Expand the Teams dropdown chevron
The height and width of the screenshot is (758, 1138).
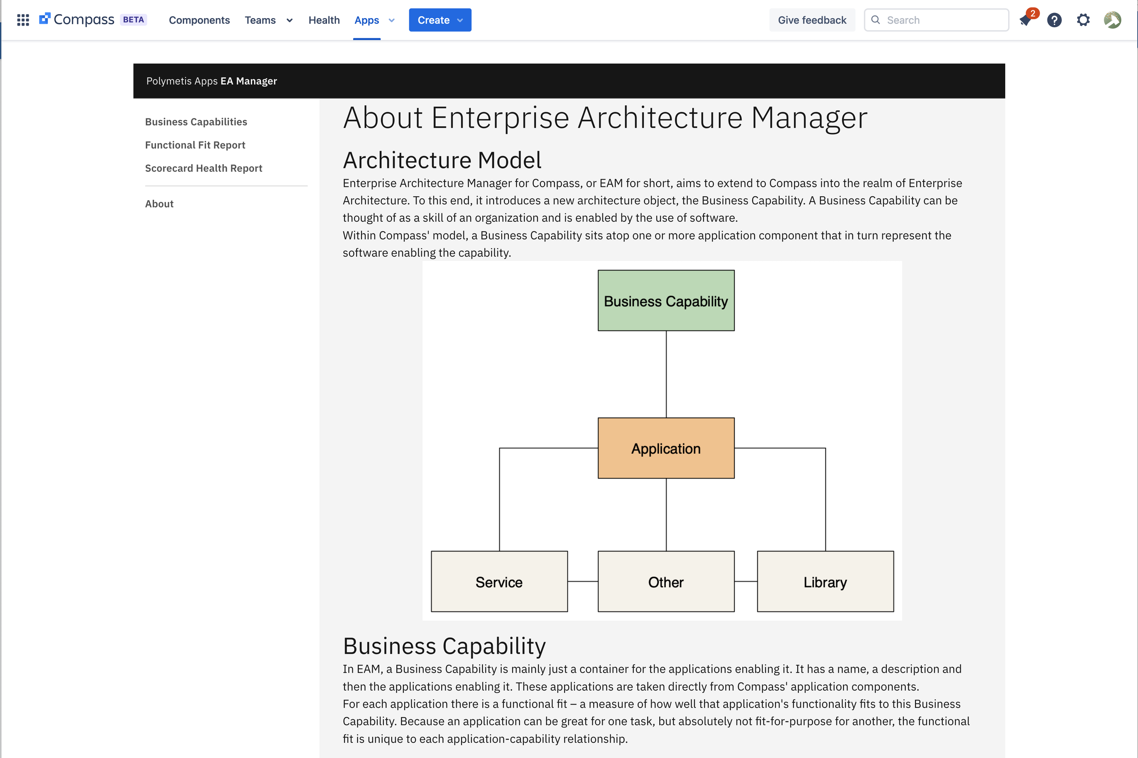(x=289, y=20)
